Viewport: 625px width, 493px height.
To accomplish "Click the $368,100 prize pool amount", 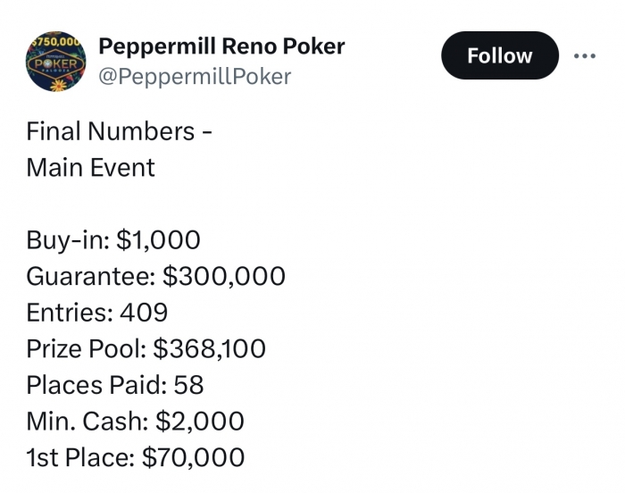I will click(x=209, y=349).
